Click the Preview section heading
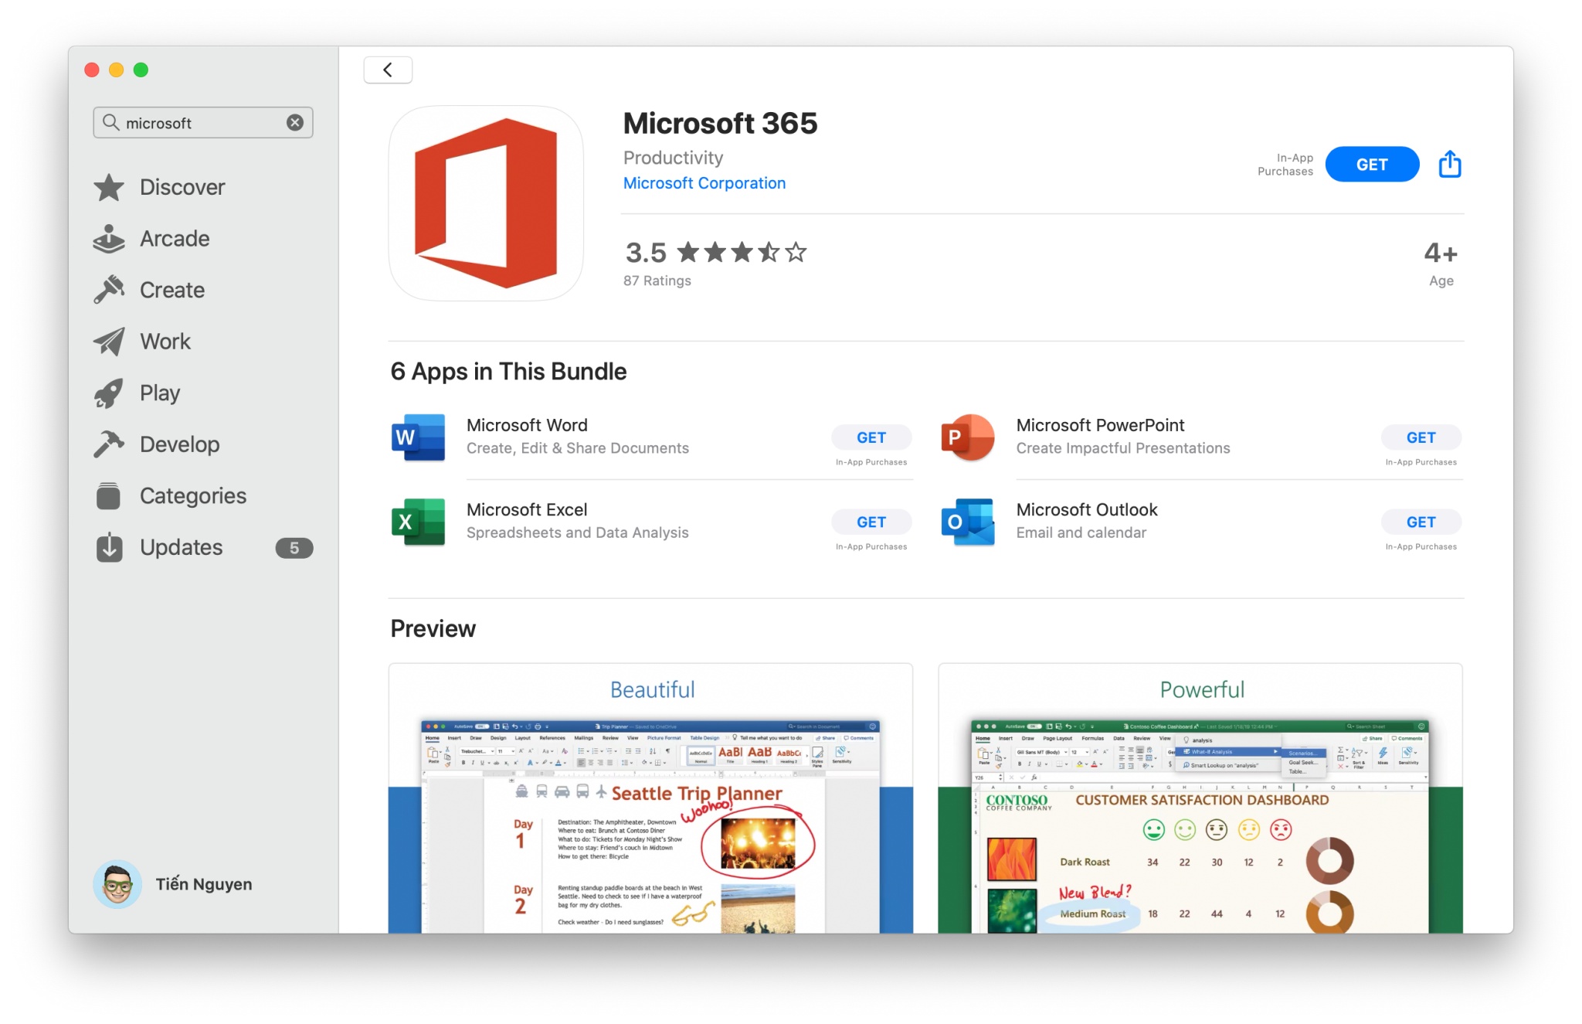 tap(433, 629)
